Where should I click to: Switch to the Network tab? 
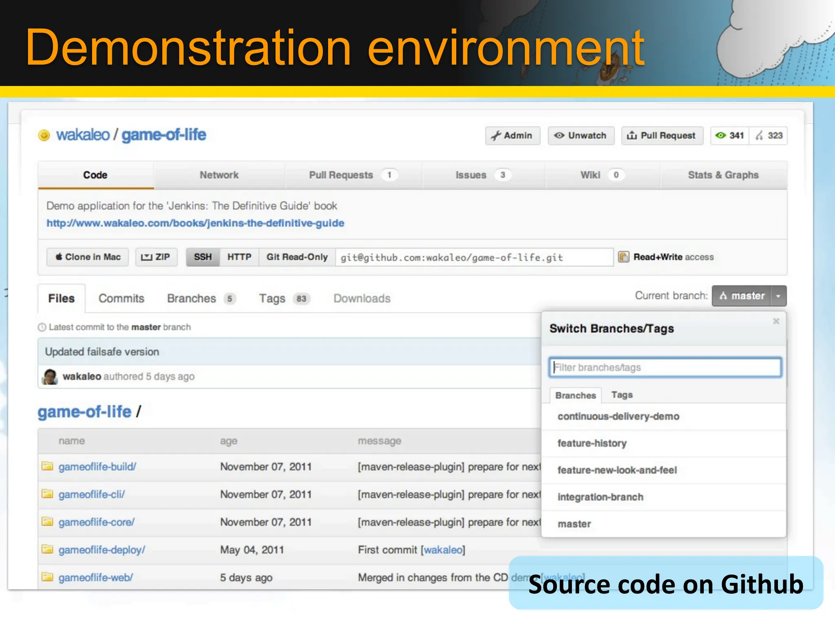[x=219, y=175]
